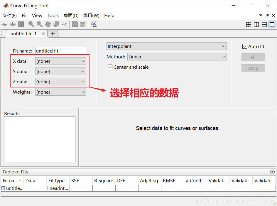
Task: Open the Tools menu
Action: [53, 15]
